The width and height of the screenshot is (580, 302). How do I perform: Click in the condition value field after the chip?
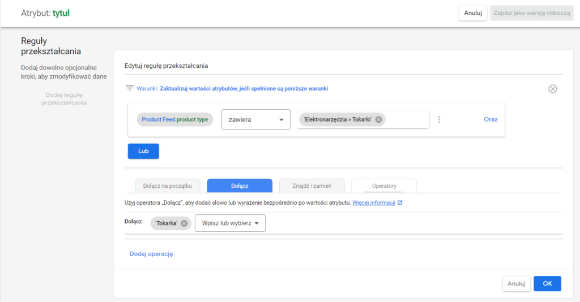coord(408,119)
